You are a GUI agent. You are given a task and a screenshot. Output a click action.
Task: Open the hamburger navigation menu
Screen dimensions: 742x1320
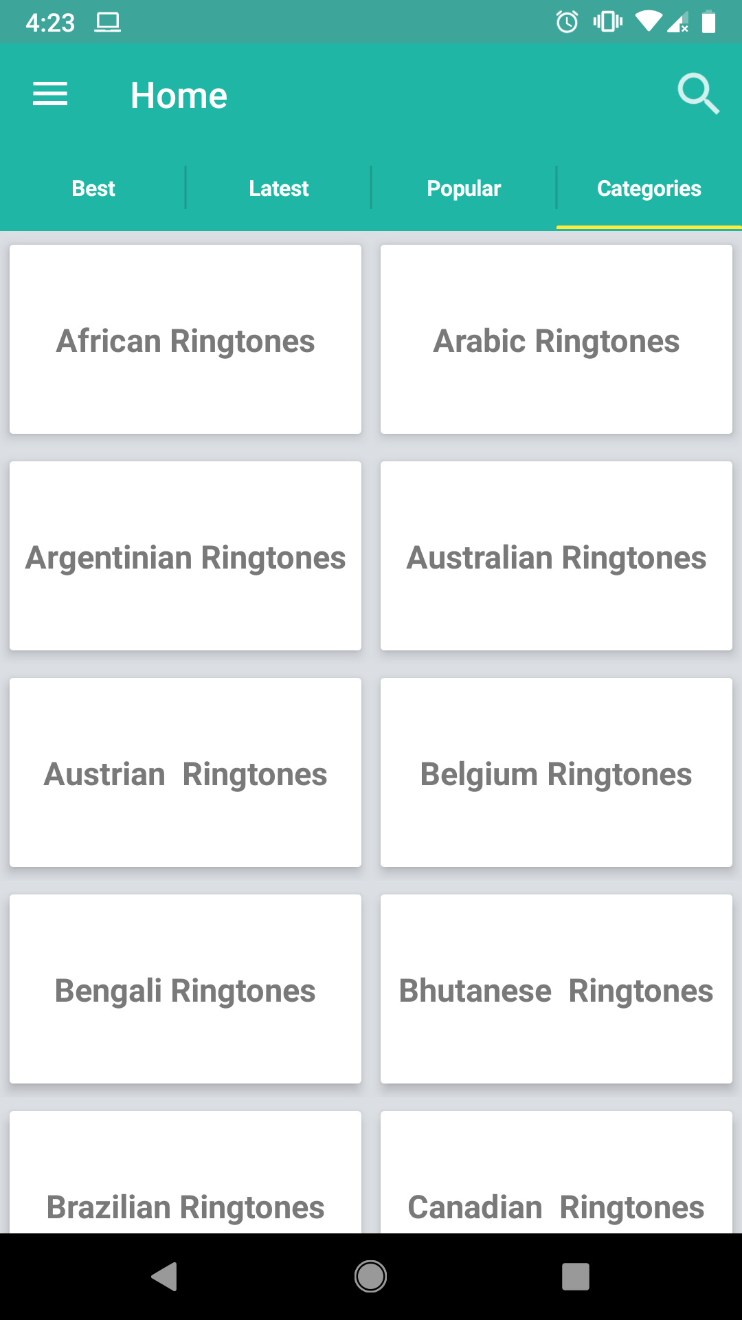point(50,94)
